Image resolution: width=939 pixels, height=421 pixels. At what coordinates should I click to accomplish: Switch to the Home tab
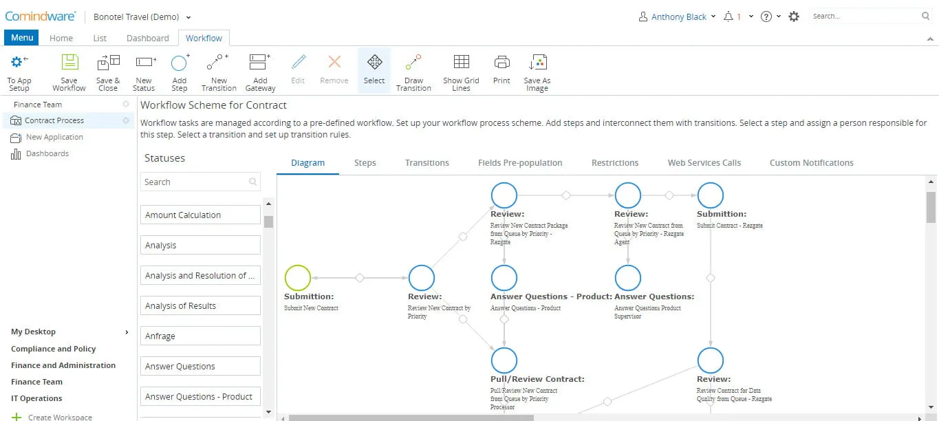(x=61, y=39)
